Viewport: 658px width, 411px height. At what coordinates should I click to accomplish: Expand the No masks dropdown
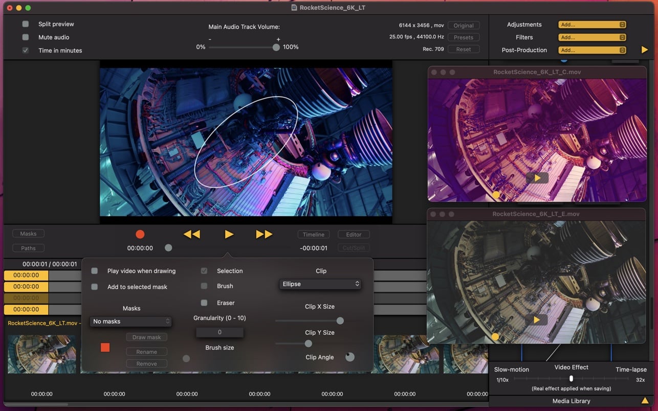click(x=131, y=322)
